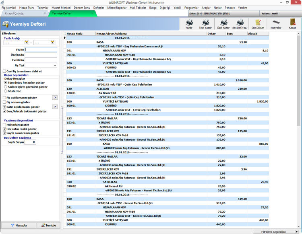Open the Mali Tablolar menu

(138, 8)
